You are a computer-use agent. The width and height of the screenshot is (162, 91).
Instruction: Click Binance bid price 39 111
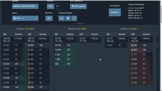click(6, 55)
